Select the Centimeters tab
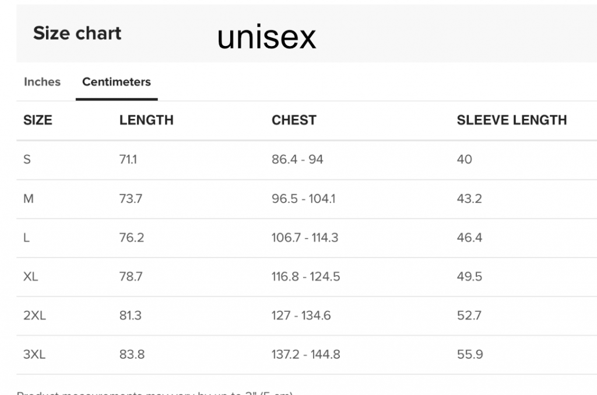The width and height of the screenshot is (597, 395). [x=117, y=82]
